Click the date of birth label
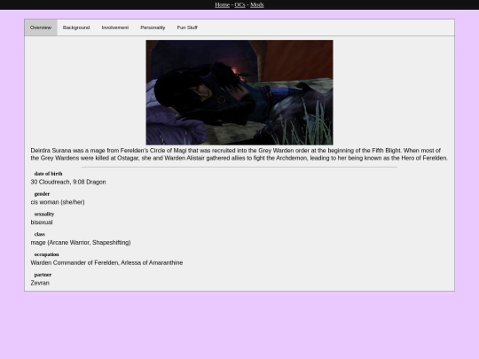479x359 pixels. click(48, 174)
